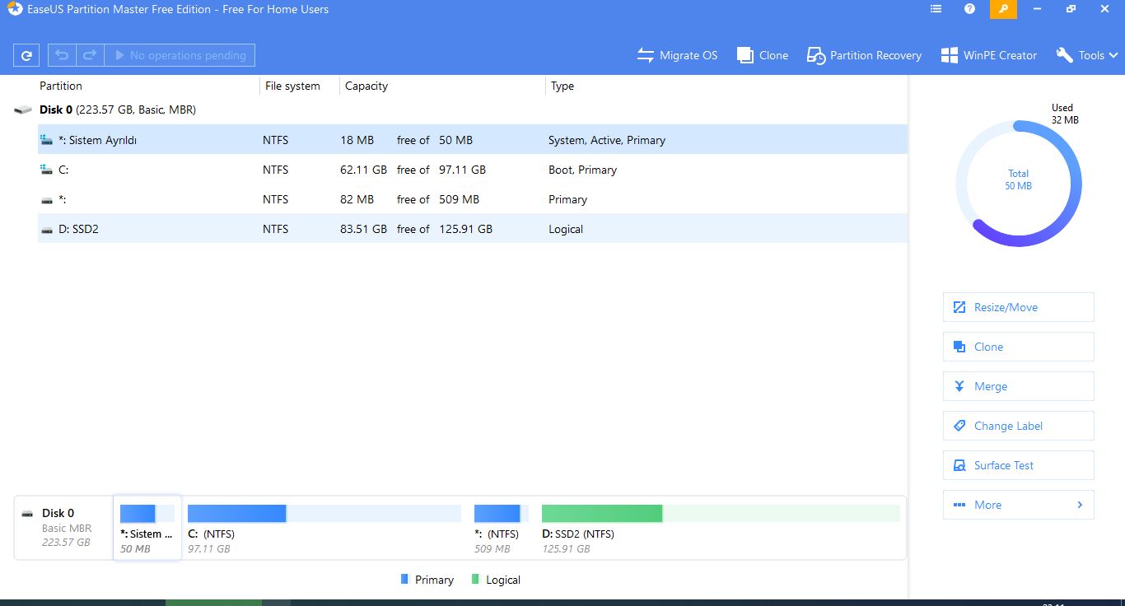
Task: Click the Tools wrench icon
Action: (1064, 55)
